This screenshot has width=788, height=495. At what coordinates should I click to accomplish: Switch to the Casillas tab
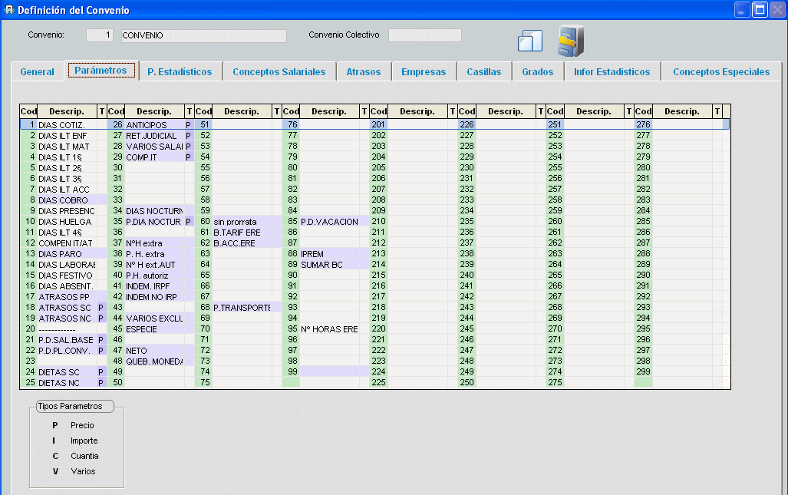[483, 71]
